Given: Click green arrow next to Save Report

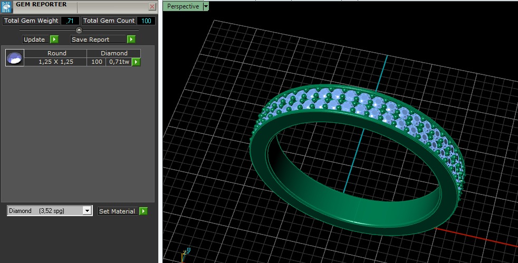Looking at the screenshot, I should click(x=131, y=40).
